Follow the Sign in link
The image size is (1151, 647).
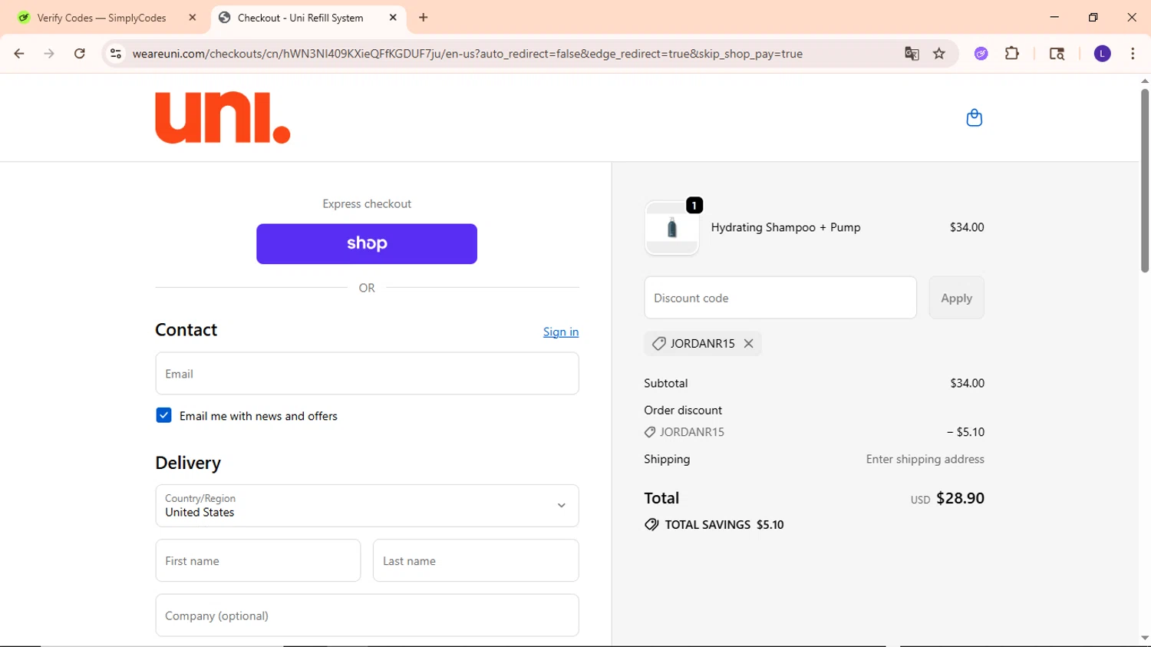pyautogui.click(x=561, y=332)
